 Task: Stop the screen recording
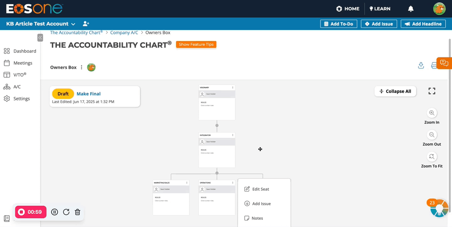click(x=31, y=212)
